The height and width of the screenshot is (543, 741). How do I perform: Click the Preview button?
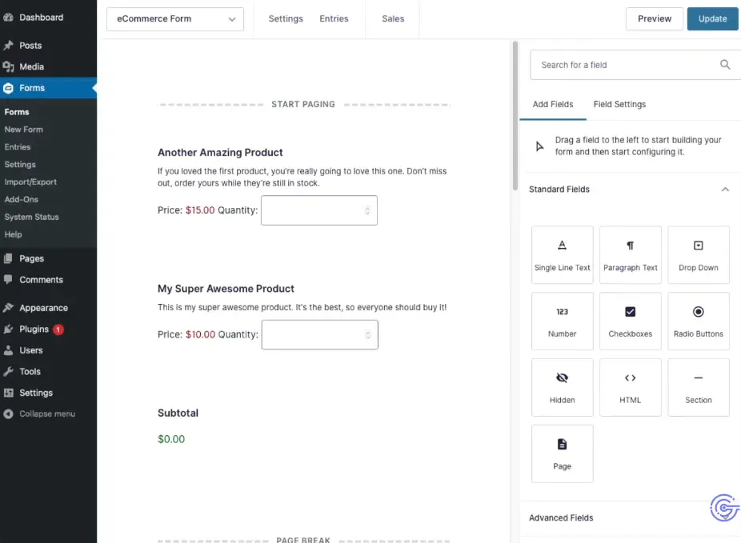pos(654,19)
